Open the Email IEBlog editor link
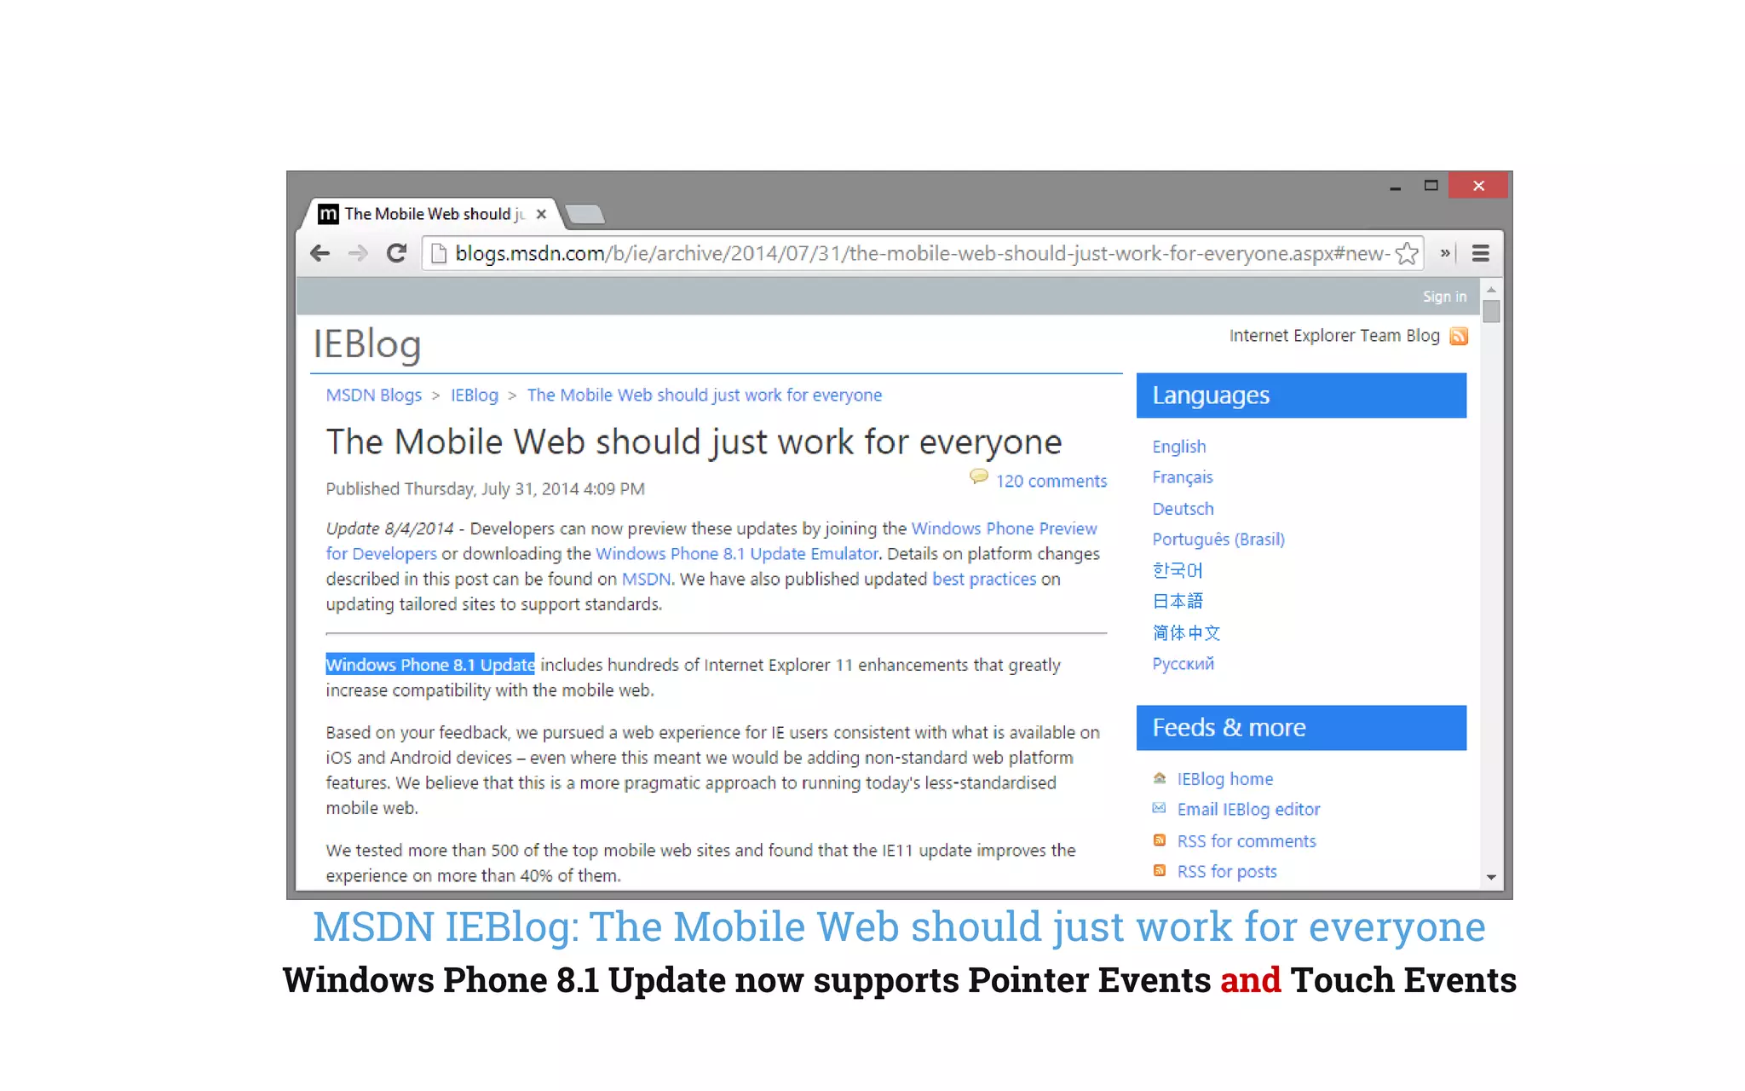Image resolution: width=1745 pixels, height=1091 pixels. pyautogui.click(x=1248, y=809)
